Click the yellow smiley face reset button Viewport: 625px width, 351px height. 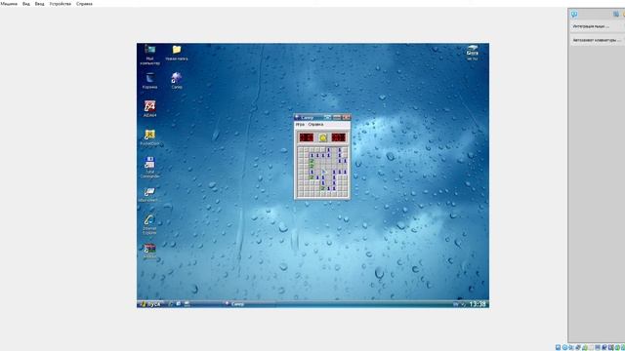tap(323, 137)
